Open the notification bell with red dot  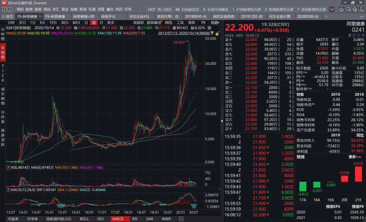(362, 9)
